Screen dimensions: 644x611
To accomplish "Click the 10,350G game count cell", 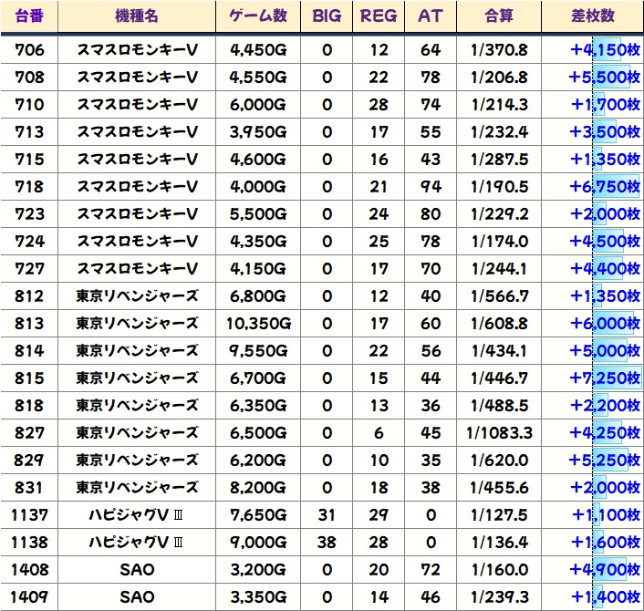I will [258, 324].
